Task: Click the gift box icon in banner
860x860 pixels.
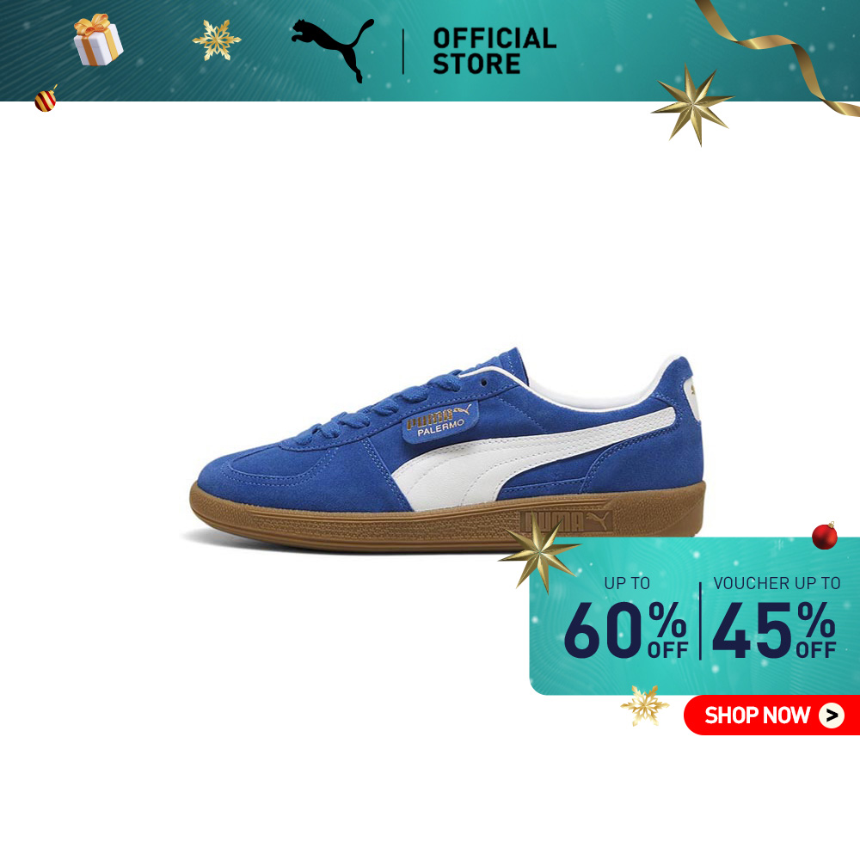Action: pos(98,40)
